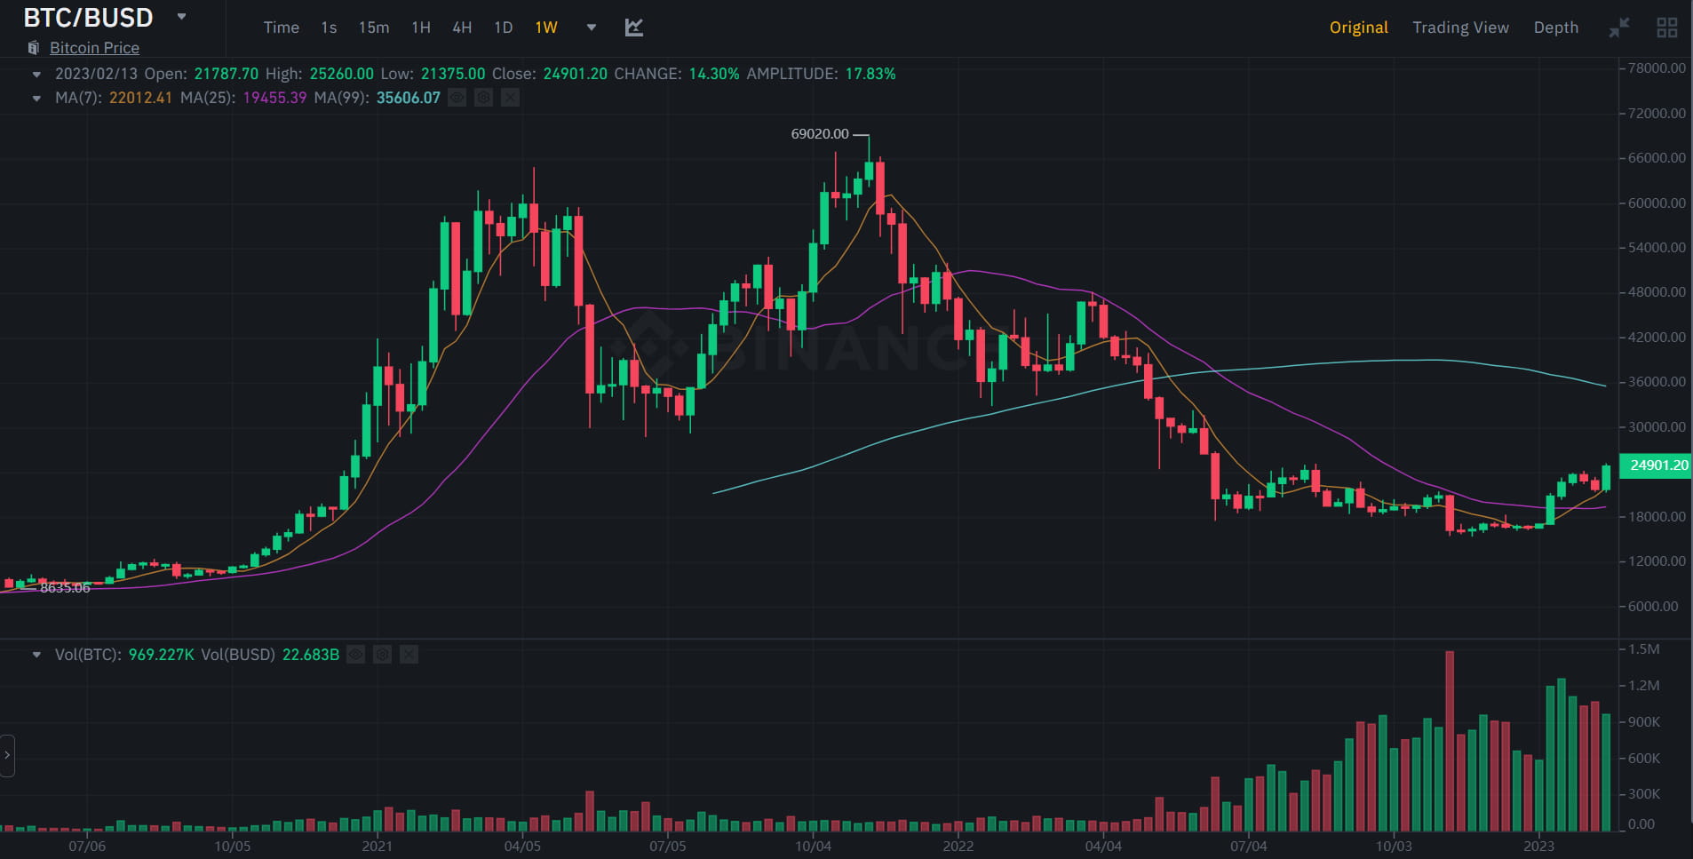Open MA indicator settings gear
The width and height of the screenshot is (1693, 859).
(484, 98)
